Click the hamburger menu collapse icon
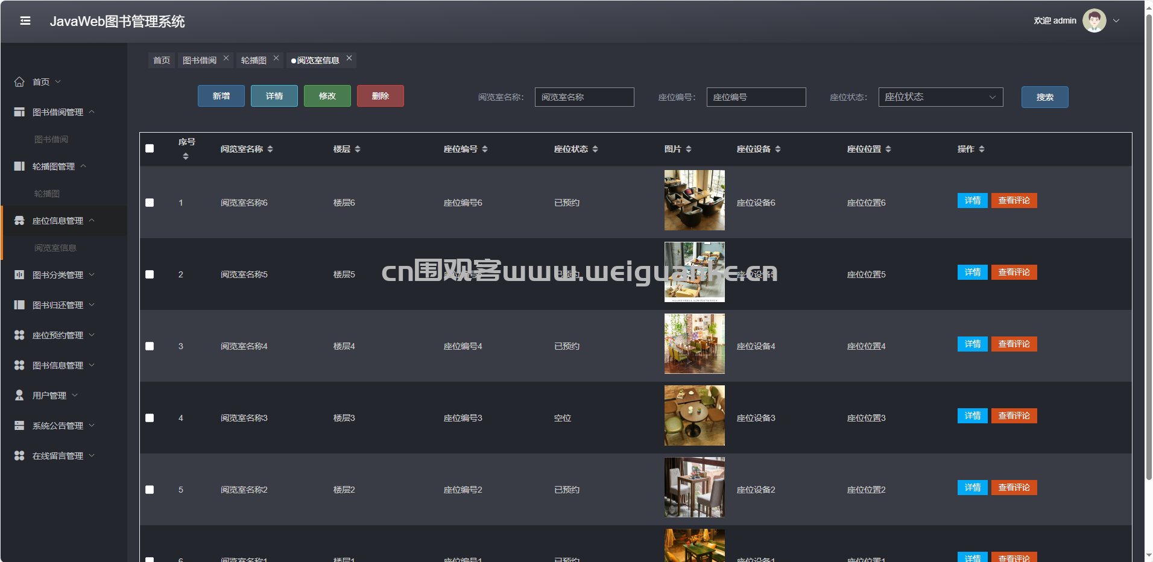The image size is (1153, 562). click(x=25, y=21)
